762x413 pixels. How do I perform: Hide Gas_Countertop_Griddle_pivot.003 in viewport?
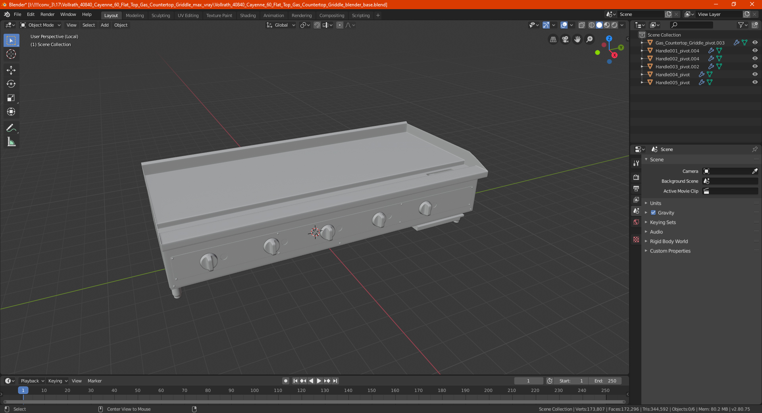(x=755, y=42)
